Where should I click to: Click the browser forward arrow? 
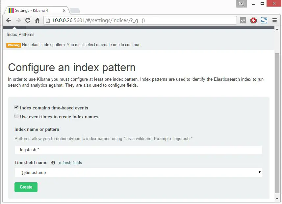click(x=18, y=20)
